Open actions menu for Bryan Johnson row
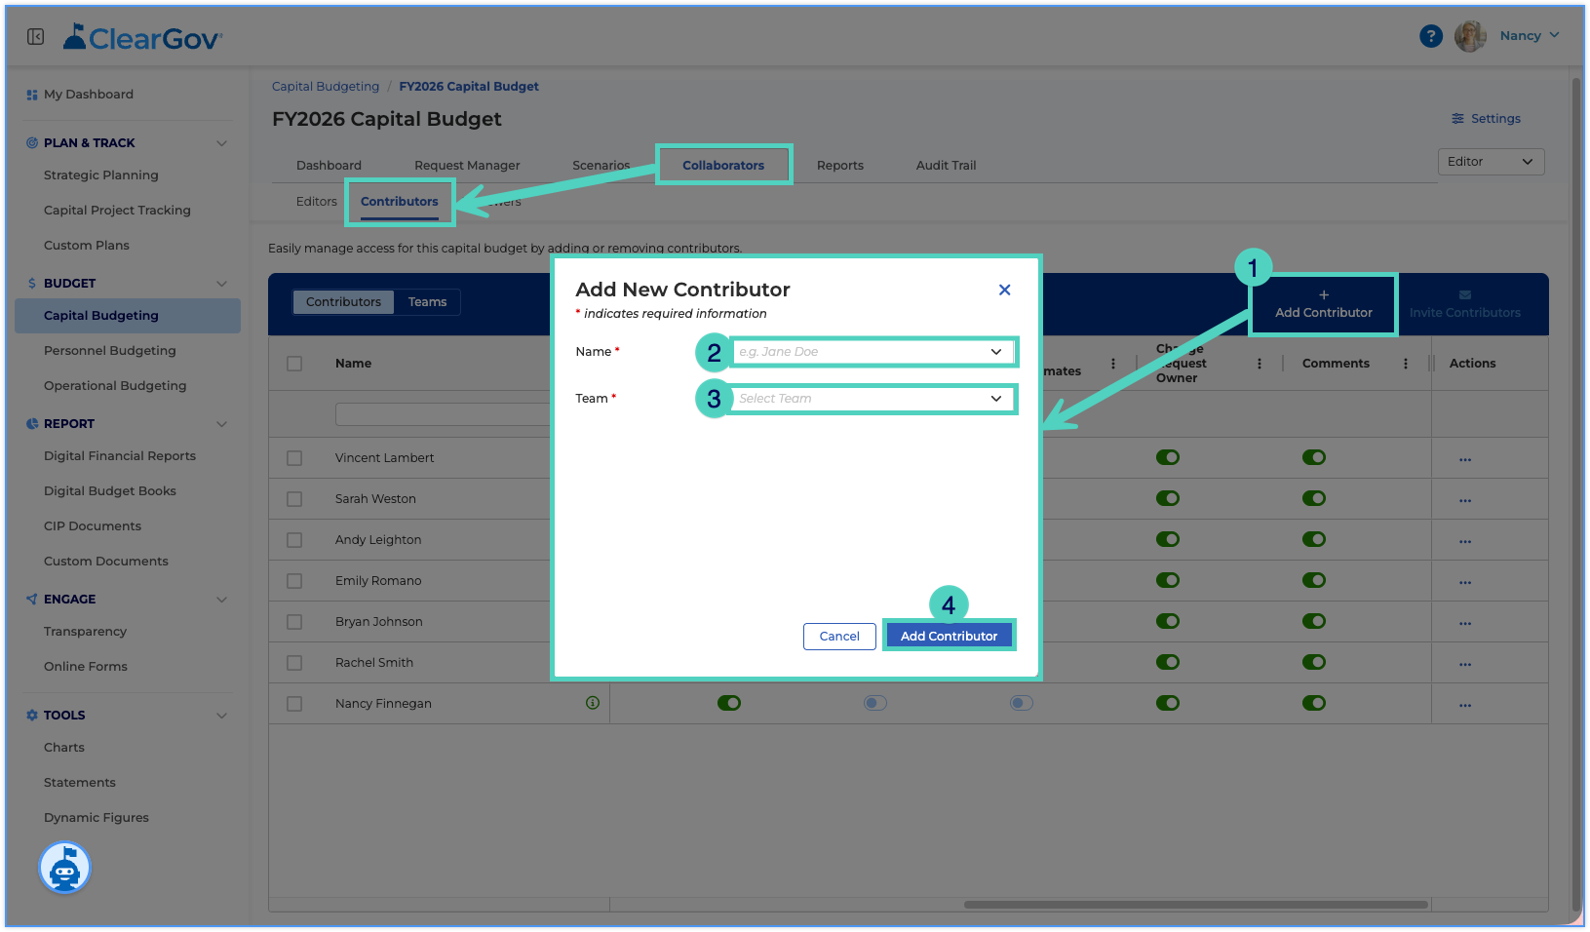 (x=1465, y=622)
